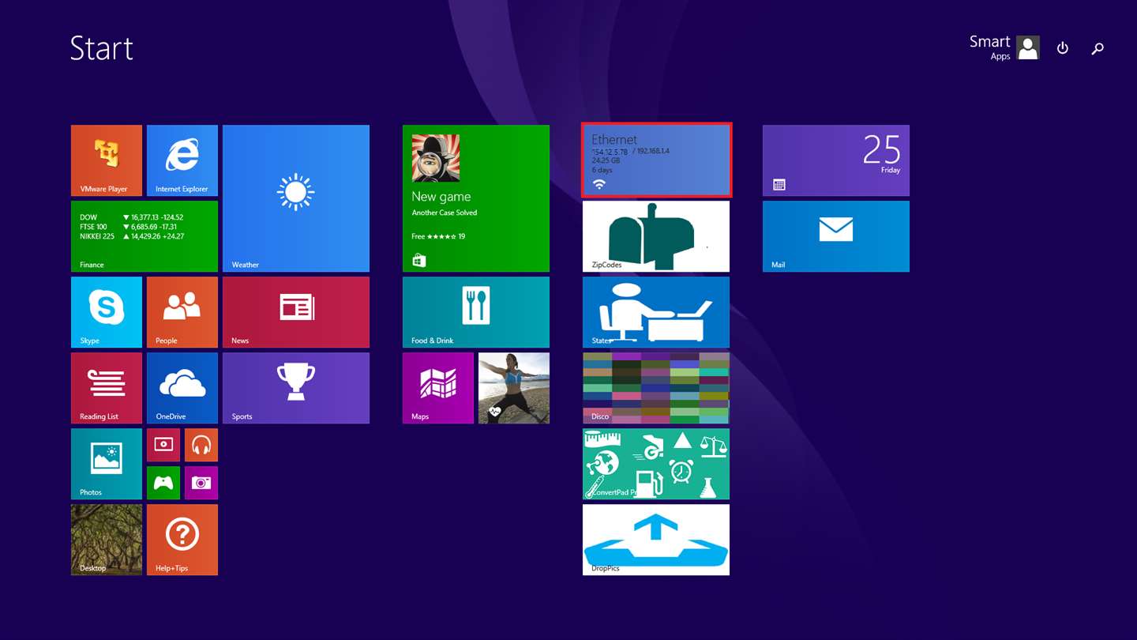Viewport: 1137px width, 640px height.
Task: Open the Reading List tile
Action: point(107,388)
